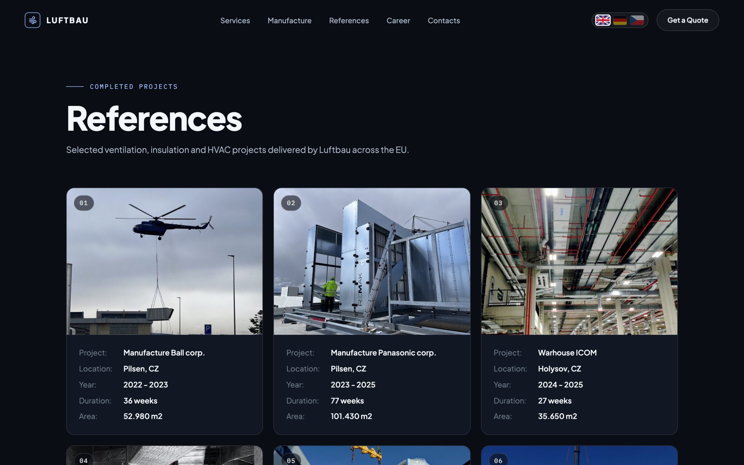
Task: Go to References in the navigation
Action: pyautogui.click(x=349, y=21)
